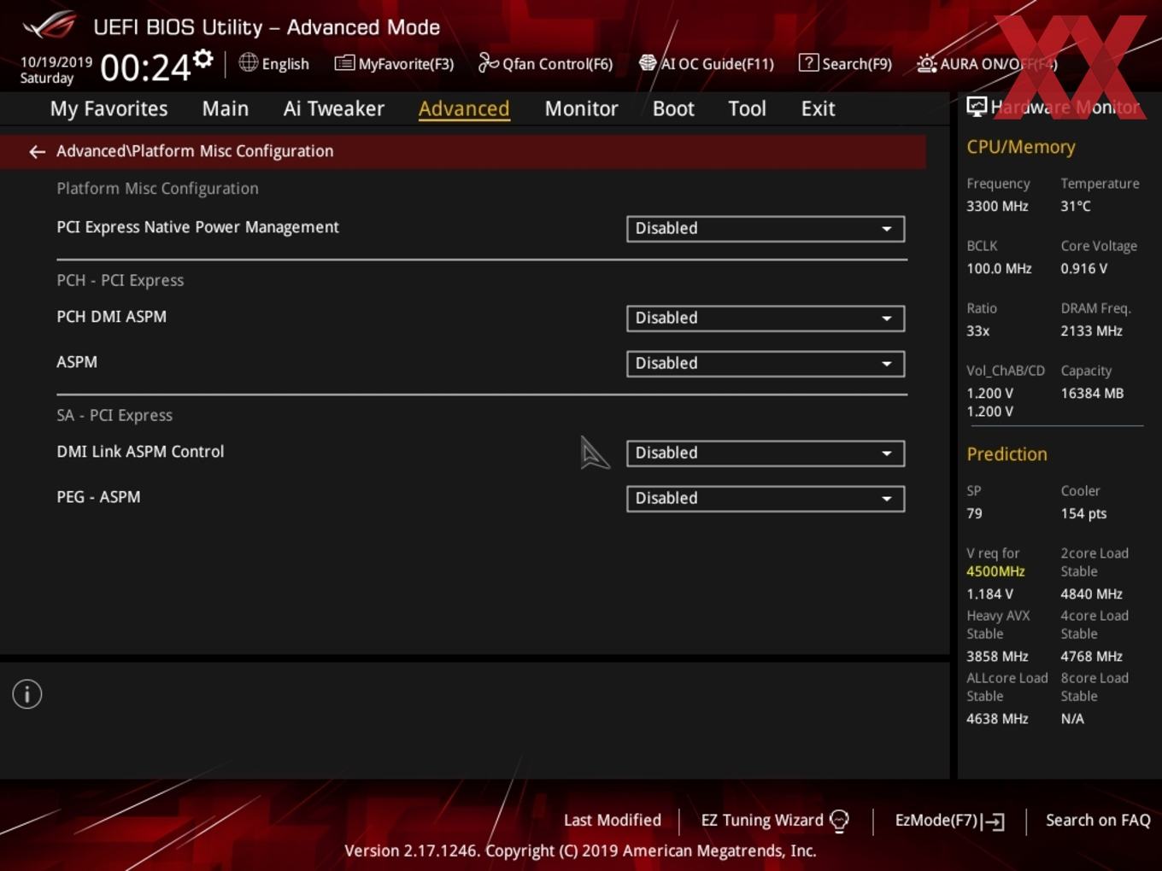
Task: Open Qfan Control(F6)
Action: point(545,64)
